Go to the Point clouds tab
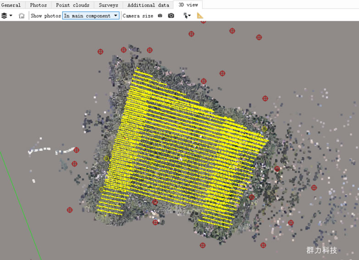 [x=72, y=5]
